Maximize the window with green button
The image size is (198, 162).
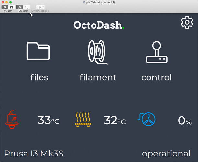[11, 2]
